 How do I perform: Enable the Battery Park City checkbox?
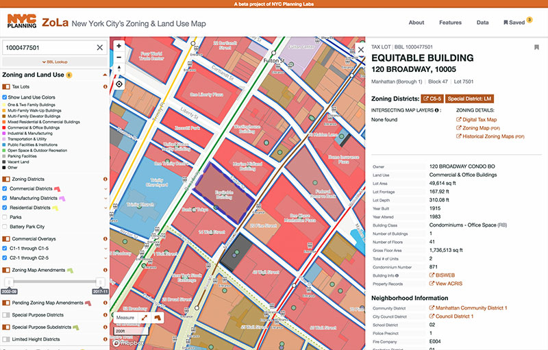click(x=5, y=227)
